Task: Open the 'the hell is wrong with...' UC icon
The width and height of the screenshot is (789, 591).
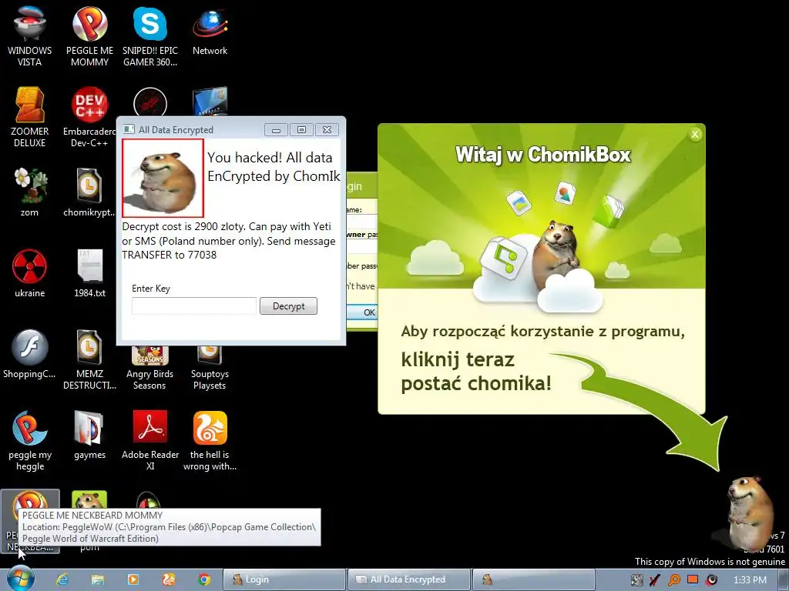Action: [x=210, y=441]
